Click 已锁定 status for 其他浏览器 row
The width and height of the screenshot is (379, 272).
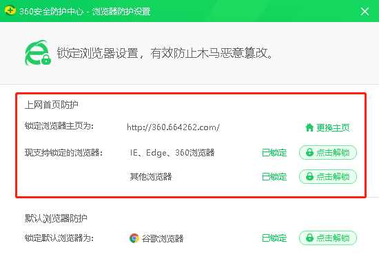tap(274, 177)
